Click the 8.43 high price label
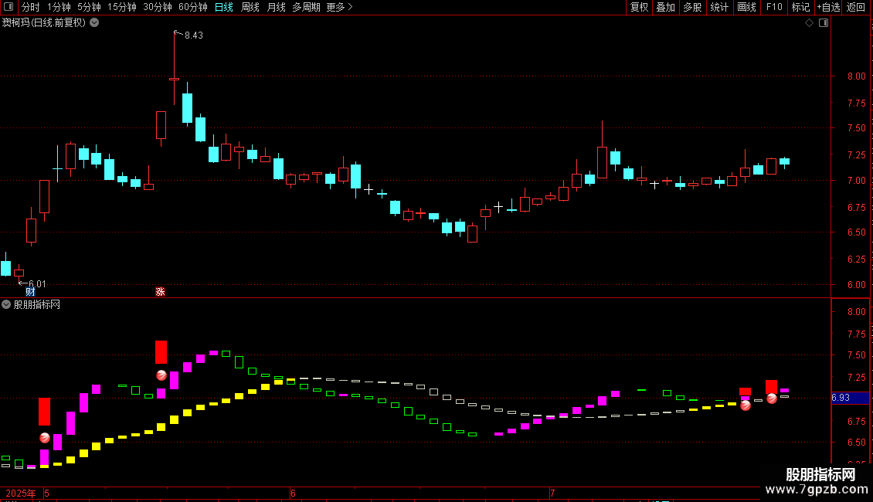Image resolution: width=873 pixels, height=502 pixels. pos(194,36)
